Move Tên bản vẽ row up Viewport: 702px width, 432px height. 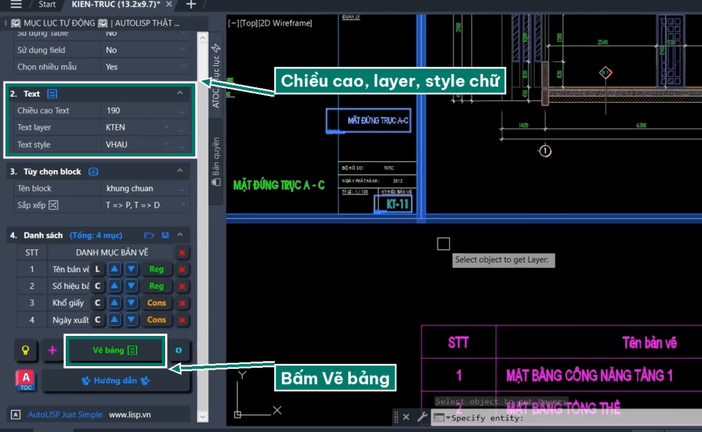tap(114, 269)
